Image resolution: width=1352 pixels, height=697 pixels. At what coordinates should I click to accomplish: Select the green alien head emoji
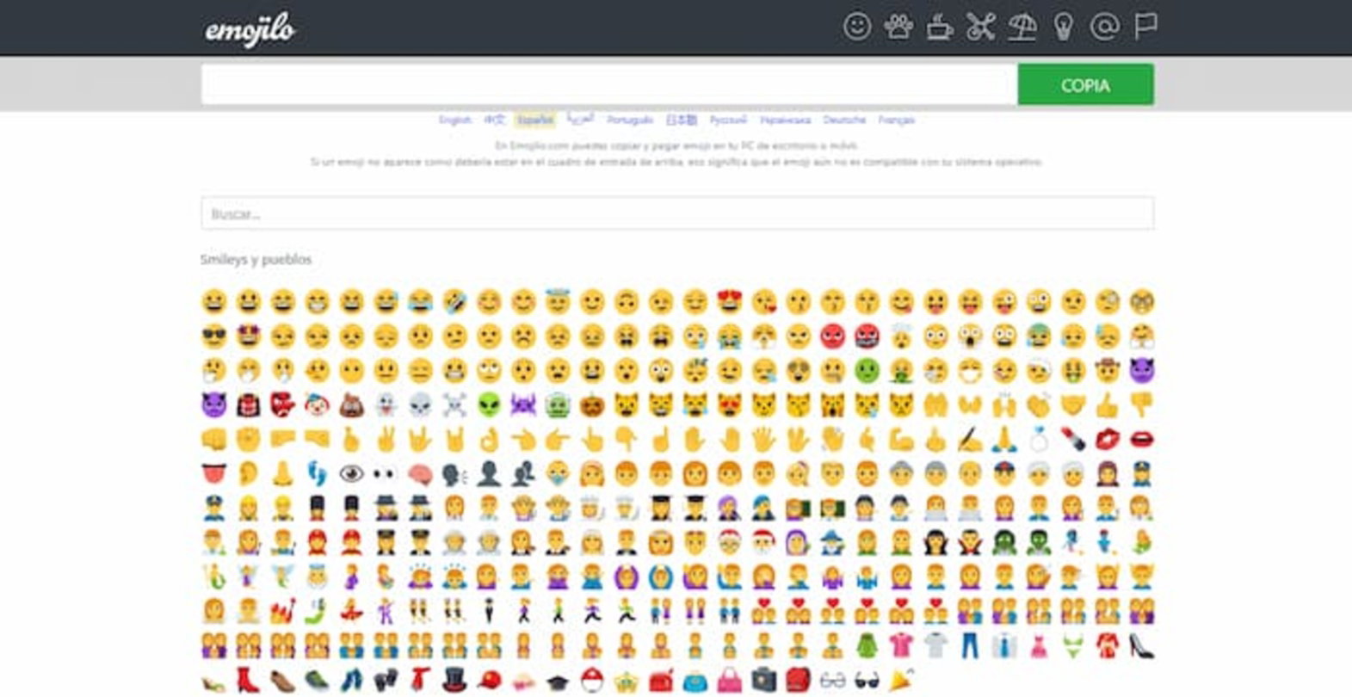(489, 405)
